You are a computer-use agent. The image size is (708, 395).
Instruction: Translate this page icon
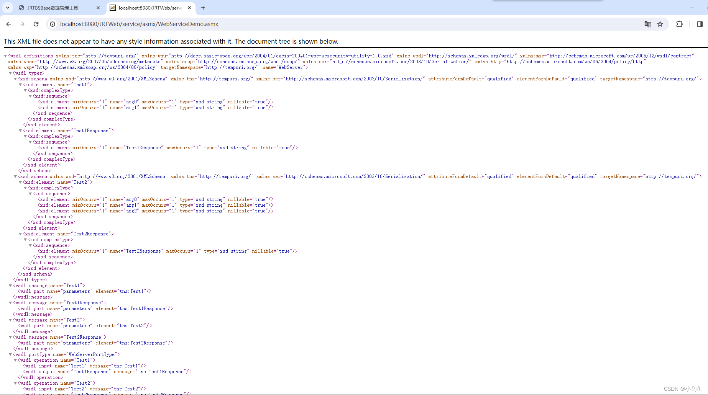pyautogui.click(x=648, y=24)
